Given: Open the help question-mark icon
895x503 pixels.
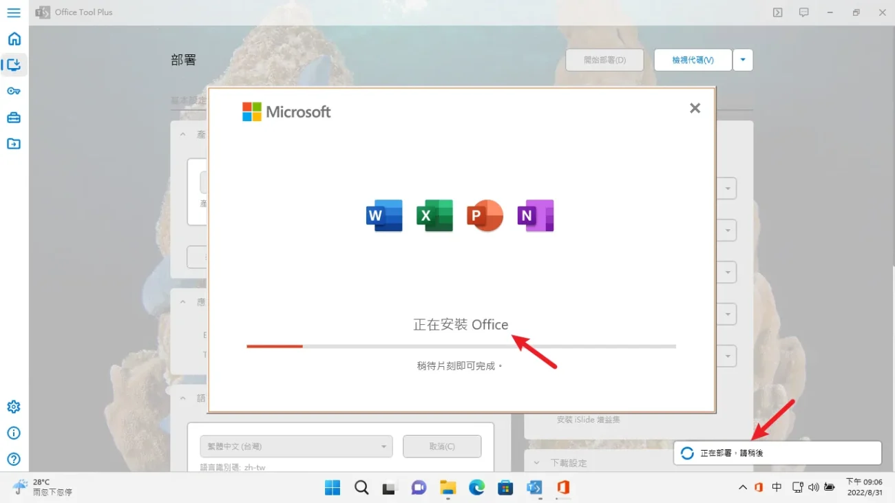Looking at the screenshot, I should (14, 459).
